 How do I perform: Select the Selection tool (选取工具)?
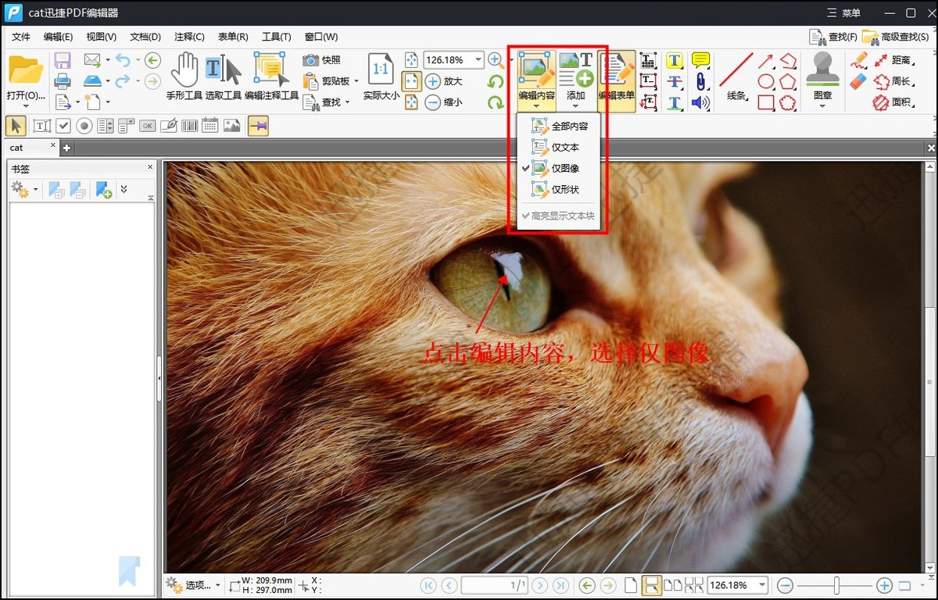tap(224, 77)
